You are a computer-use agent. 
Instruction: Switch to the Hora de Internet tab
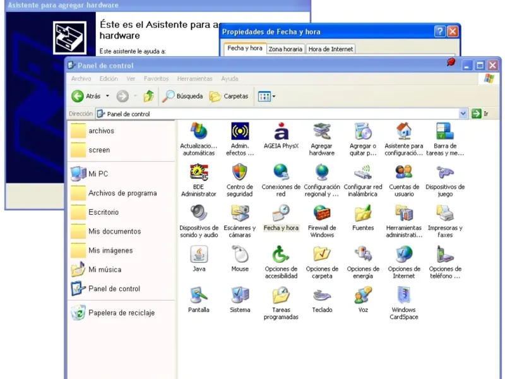tap(331, 49)
